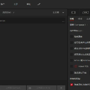Click the red warning icon beside Action! RCU
90x90 pixels.
tap(76, 66)
